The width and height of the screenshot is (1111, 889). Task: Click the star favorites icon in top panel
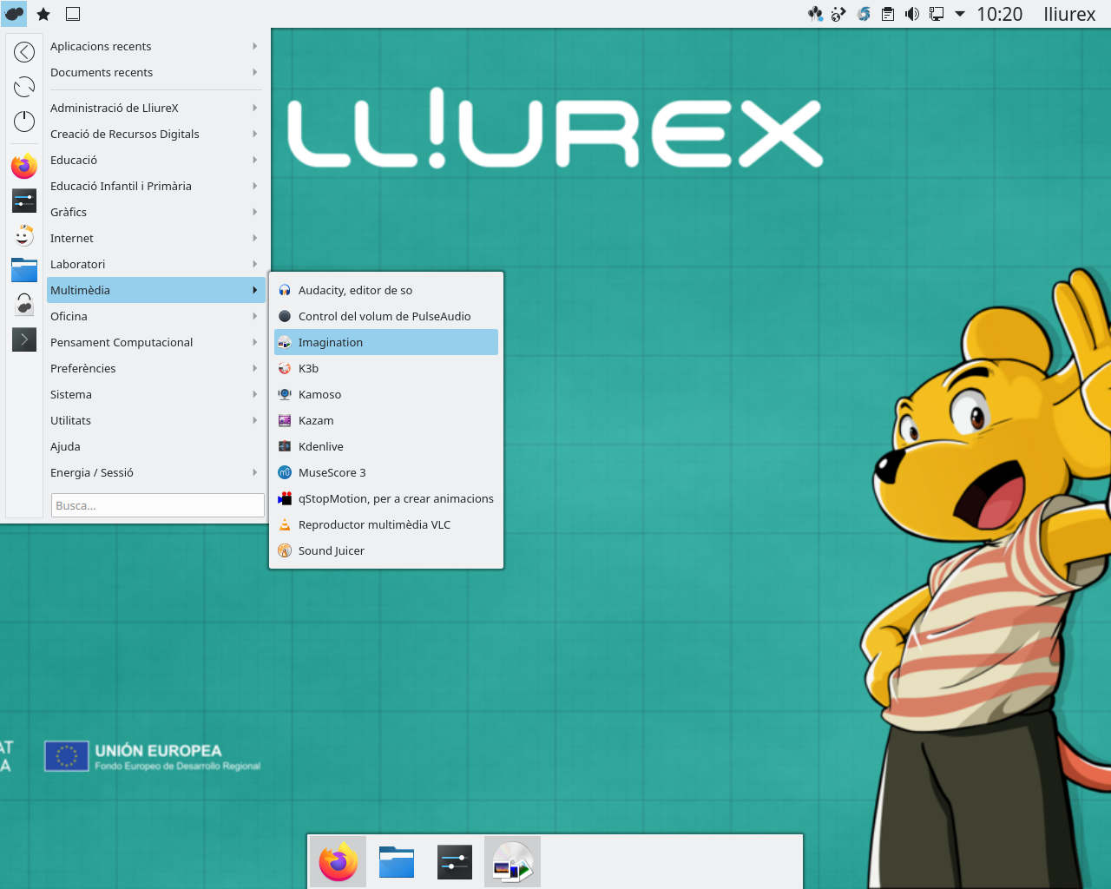[x=43, y=14]
